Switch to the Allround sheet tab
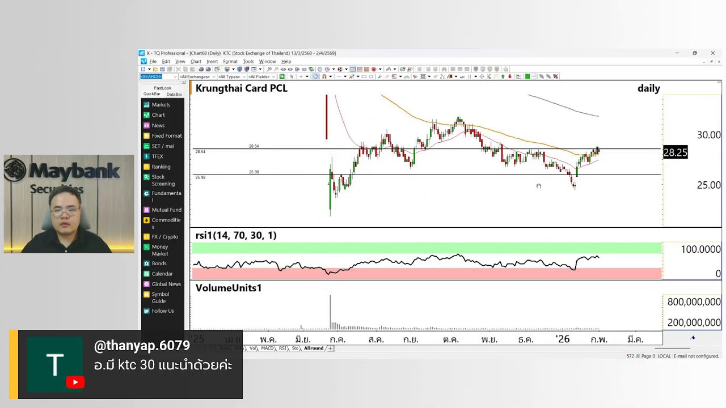The width and height of the screenshot is (726, 408). pyautogui.click(x=314, y=348)
